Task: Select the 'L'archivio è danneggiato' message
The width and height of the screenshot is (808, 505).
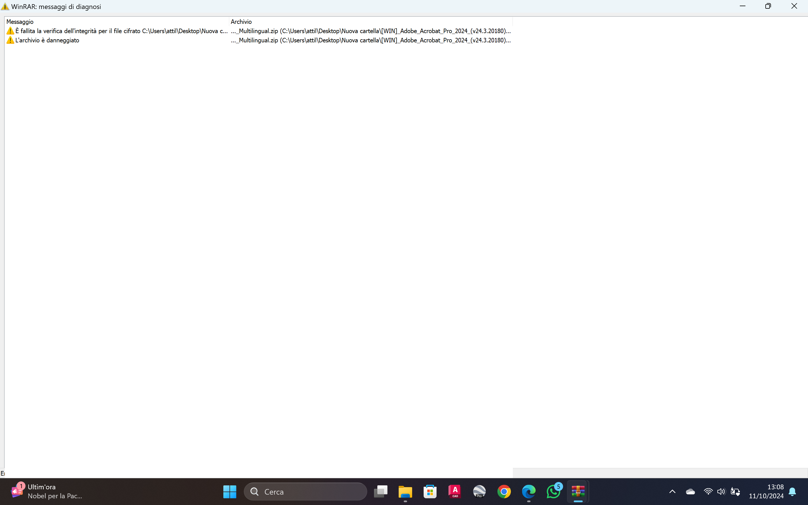Action: pyautogui.click(x=47, y=40)
